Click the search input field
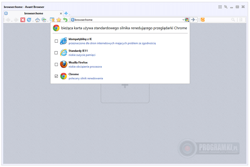 point(218,20)
